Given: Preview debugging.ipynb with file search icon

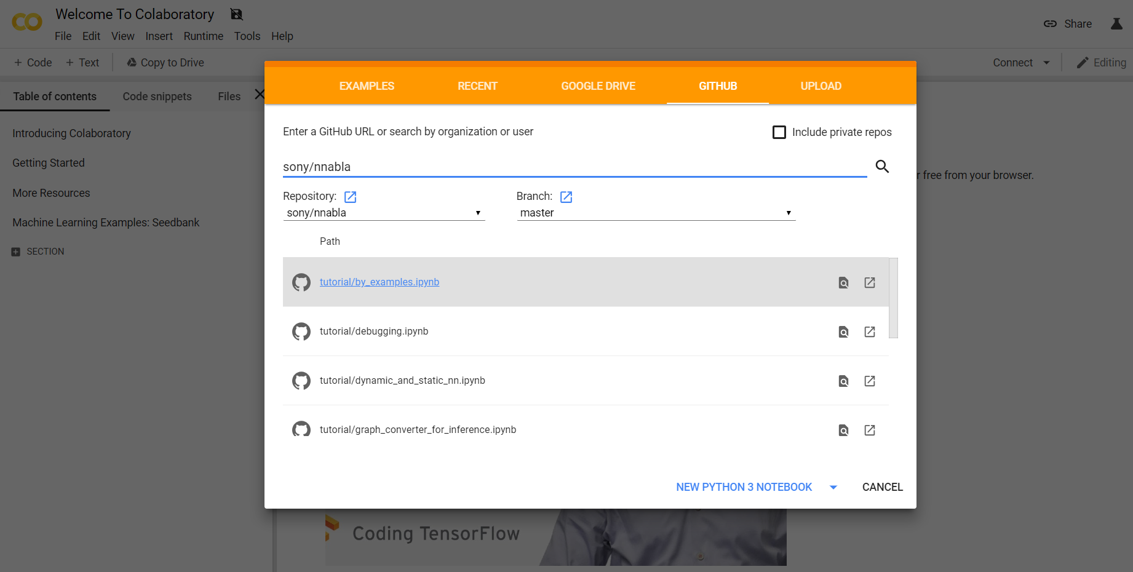Looking at the screenshot, I should [x=844, y=332].
